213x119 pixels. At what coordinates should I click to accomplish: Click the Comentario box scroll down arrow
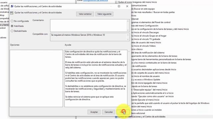(x=128, y=30)
